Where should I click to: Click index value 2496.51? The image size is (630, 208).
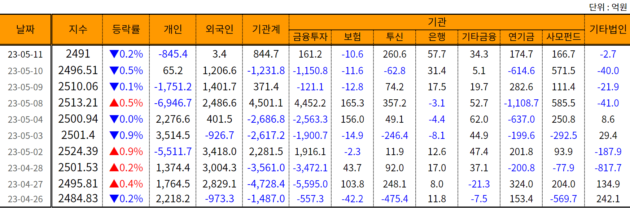click(x=78, y=70)
